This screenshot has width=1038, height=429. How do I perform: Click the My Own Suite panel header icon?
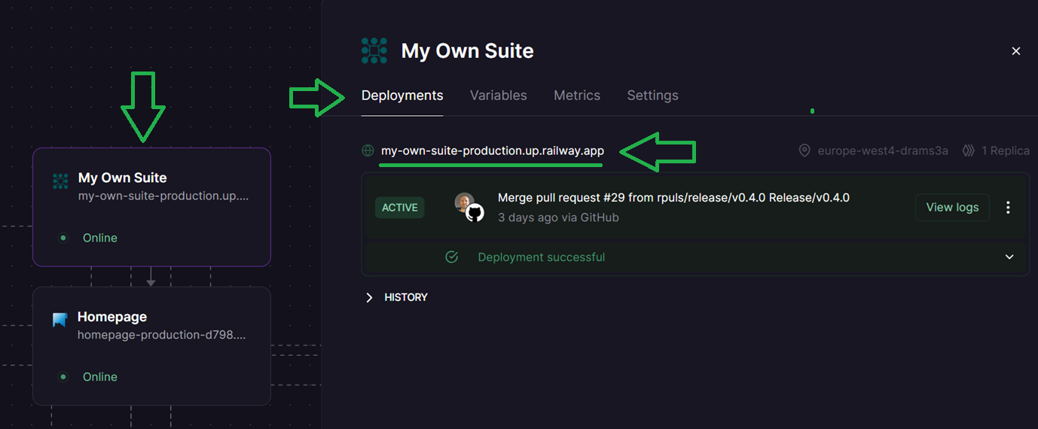374,50
